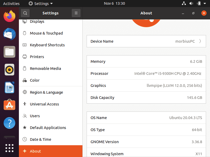Open LibreOffice Writer from the dock

(9, 87)
